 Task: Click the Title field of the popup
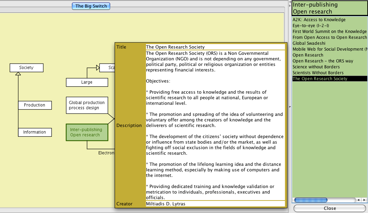(215, 47)
